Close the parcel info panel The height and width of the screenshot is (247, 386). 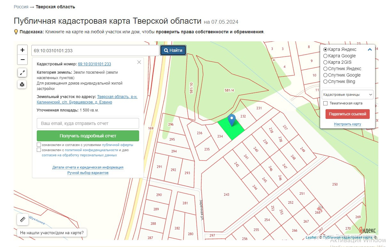pos(139,62)
